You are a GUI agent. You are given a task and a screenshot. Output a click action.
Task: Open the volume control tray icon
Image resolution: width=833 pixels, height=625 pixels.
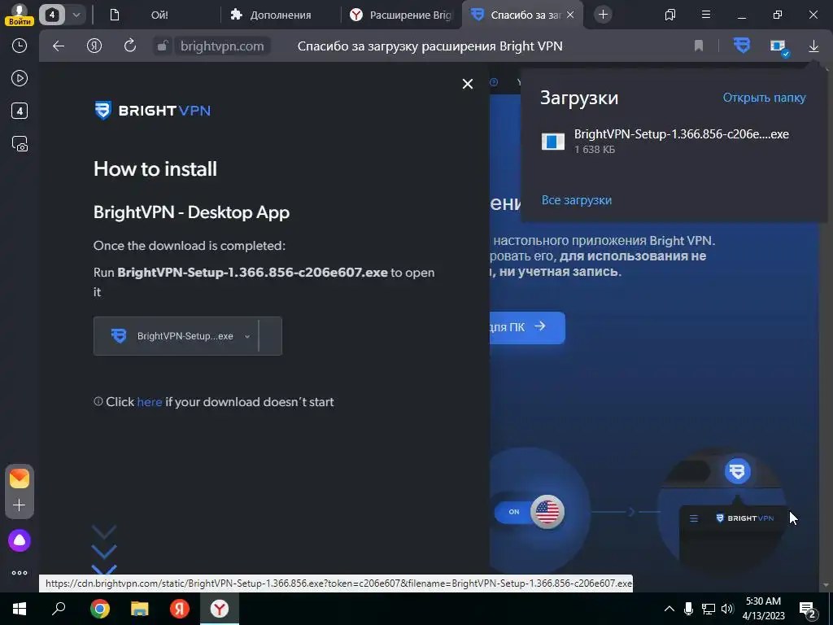click(x=727, y=609)
